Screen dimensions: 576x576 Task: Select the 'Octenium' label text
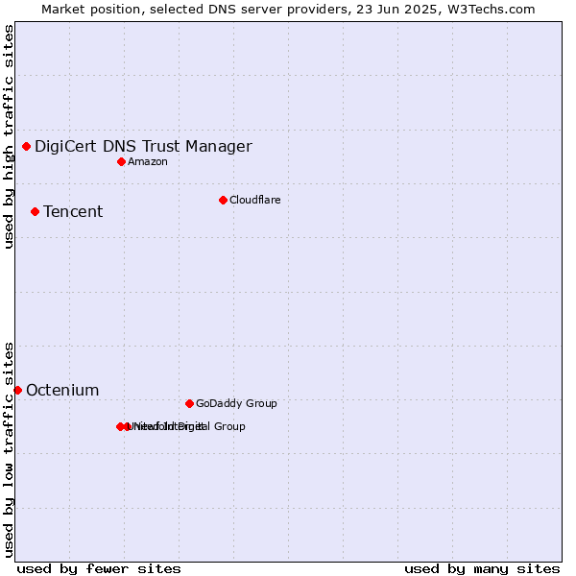coord(62,391)
